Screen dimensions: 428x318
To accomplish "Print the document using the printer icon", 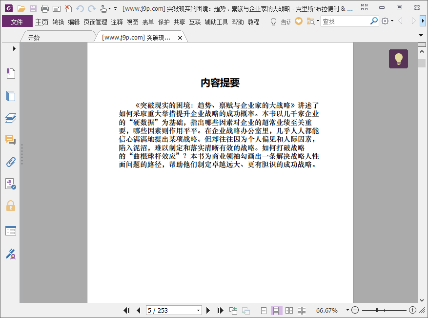I will 45,9.
